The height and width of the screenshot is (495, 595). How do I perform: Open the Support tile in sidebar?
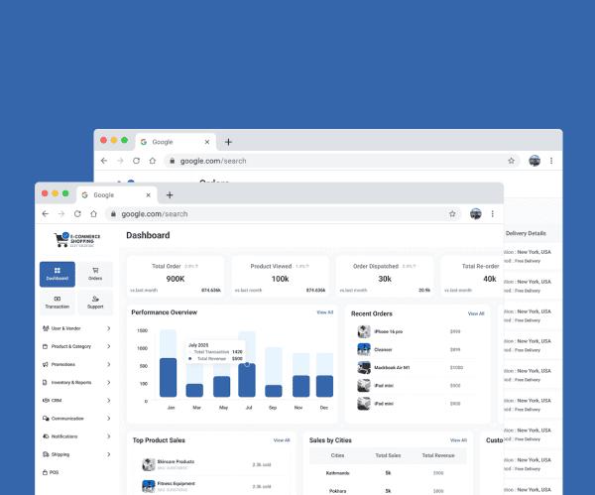coord(95,302)
